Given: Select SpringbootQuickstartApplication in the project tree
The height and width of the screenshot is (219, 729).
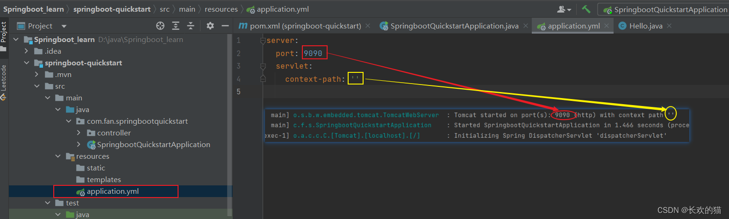Looking at the screenshot, I should point(154,145).
